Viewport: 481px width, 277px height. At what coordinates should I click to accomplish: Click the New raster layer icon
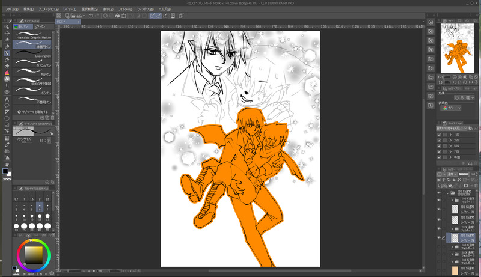(x=440, y=186)
